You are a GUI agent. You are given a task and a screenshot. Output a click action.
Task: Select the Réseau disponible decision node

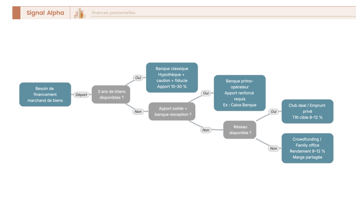[x=240, y=130]
